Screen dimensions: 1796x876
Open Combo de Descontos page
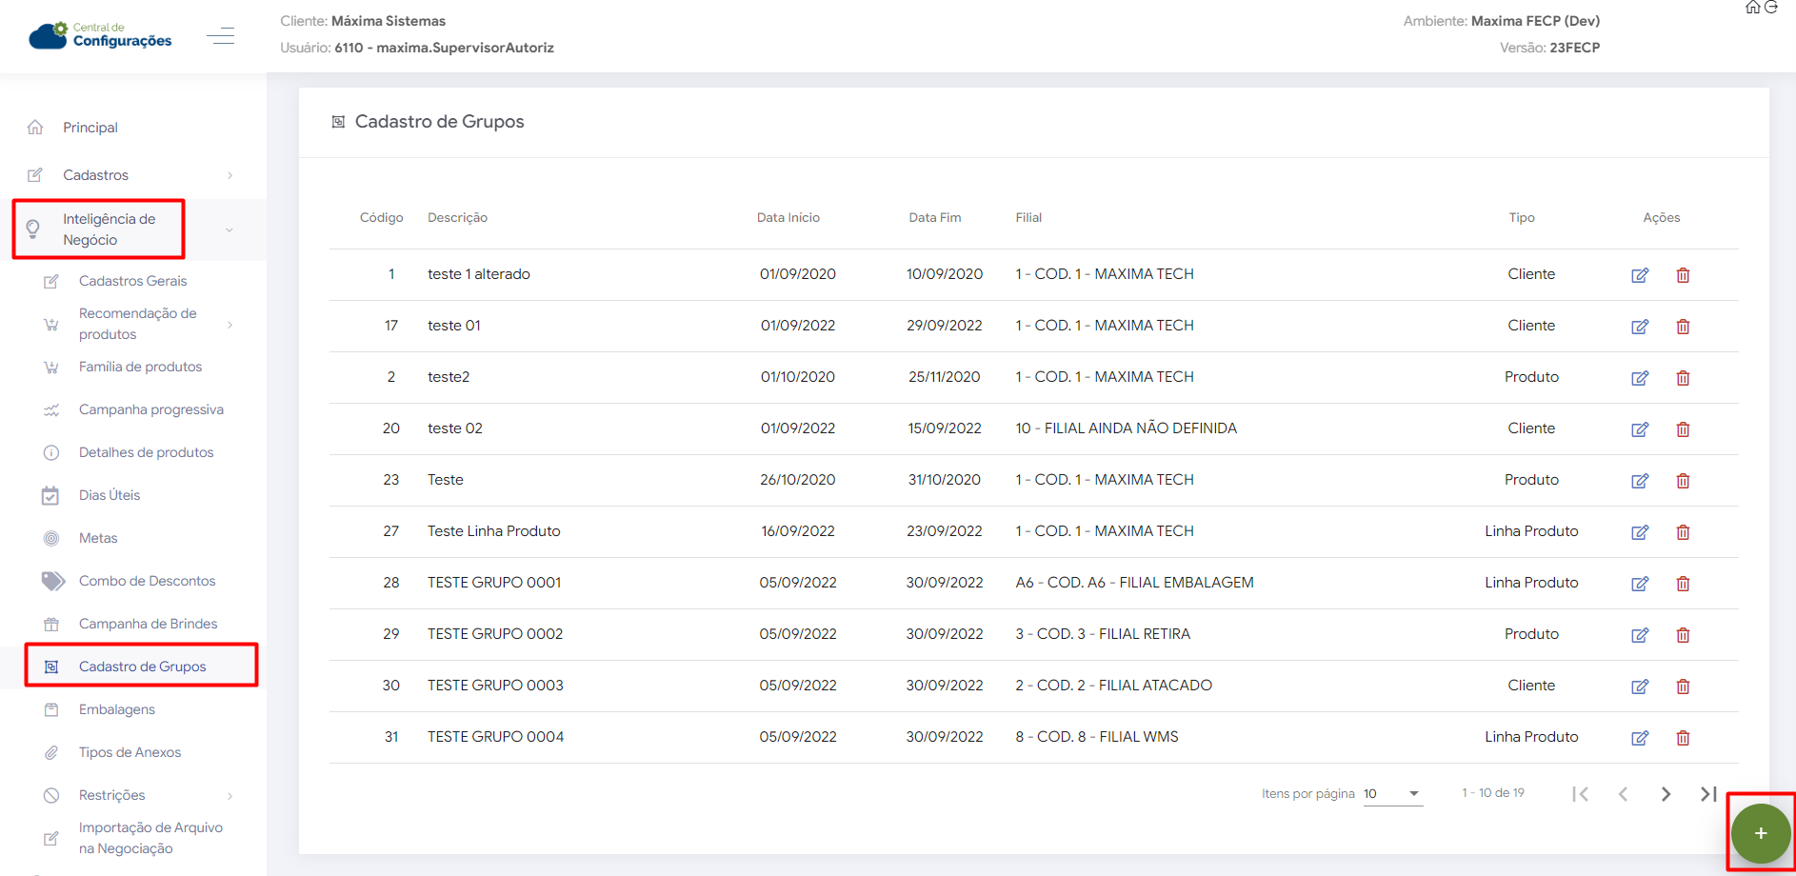147,581
